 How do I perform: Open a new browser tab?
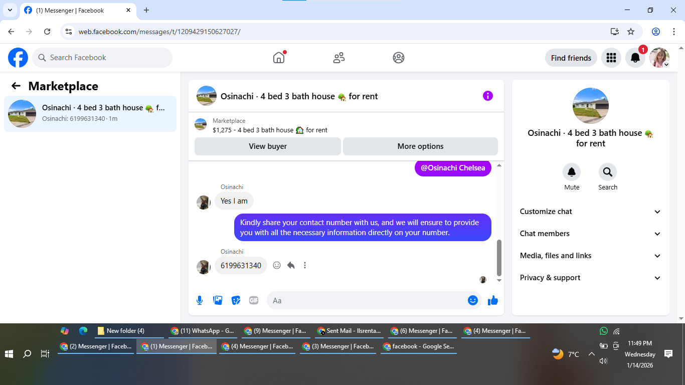(x=146, y=10)
